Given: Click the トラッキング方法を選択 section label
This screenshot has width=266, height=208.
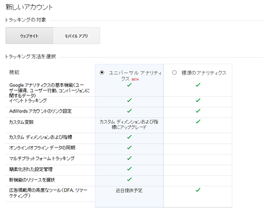Looking at the screenshot, I should pyautogui.click(x=31, y=57).
